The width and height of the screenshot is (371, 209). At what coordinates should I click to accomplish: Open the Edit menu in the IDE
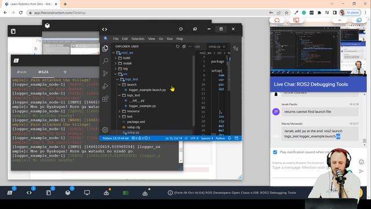click(125, 39)
